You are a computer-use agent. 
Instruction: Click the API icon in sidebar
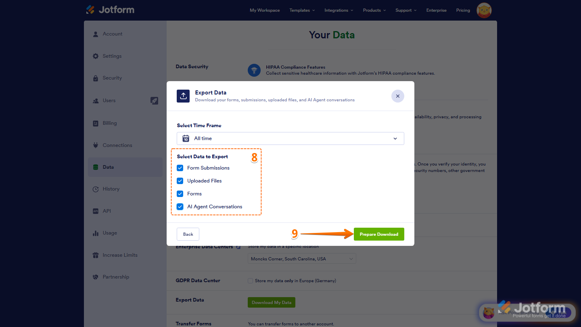[x=96, y=211]
